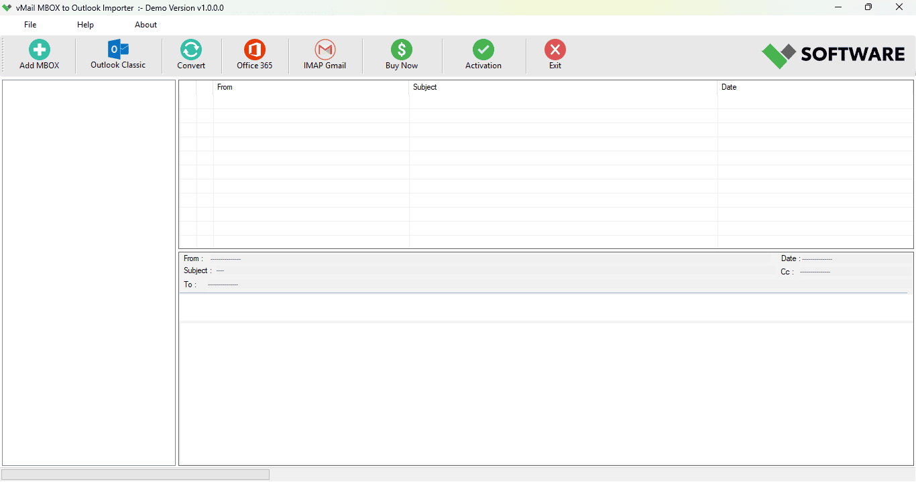This screenshot has width=916, height=482.
Task: Choose the IMAP Gmail icon
Action: pyautogui.click(x=325, y=50)
